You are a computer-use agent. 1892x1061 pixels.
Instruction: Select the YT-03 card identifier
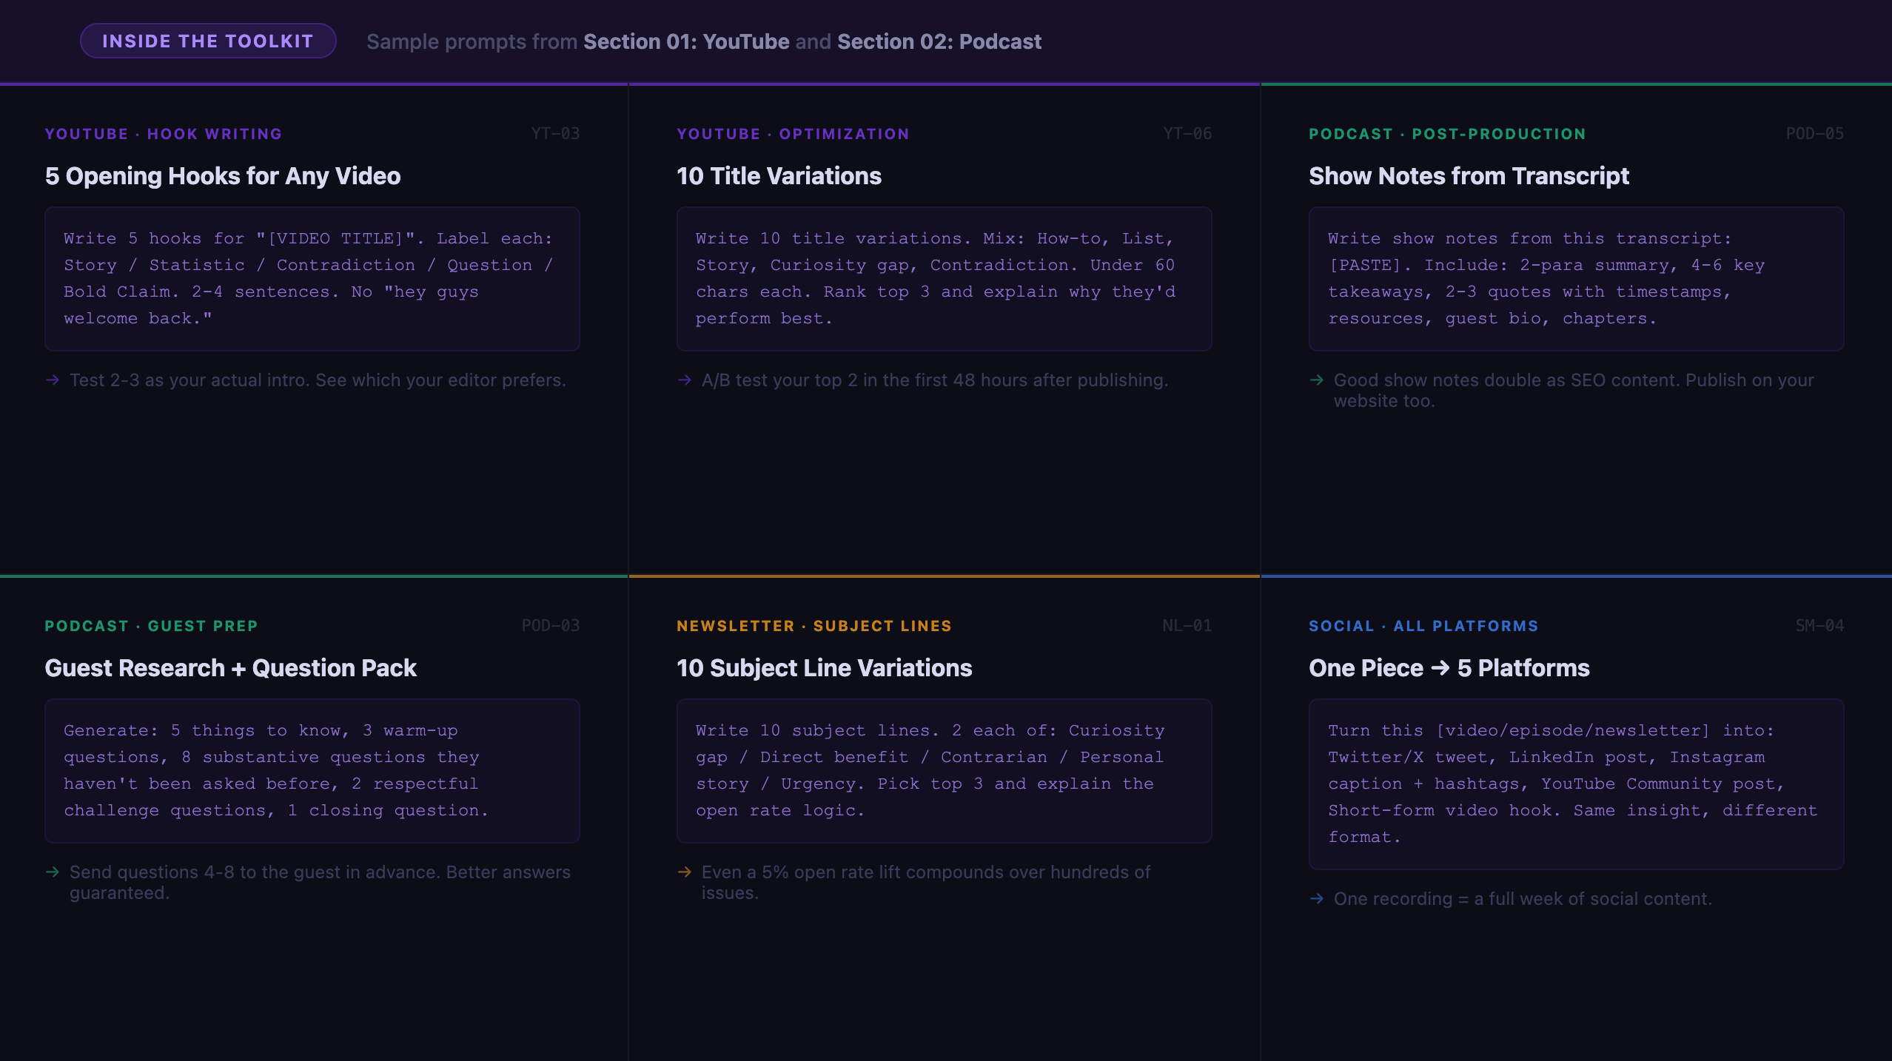pos(557,133)
